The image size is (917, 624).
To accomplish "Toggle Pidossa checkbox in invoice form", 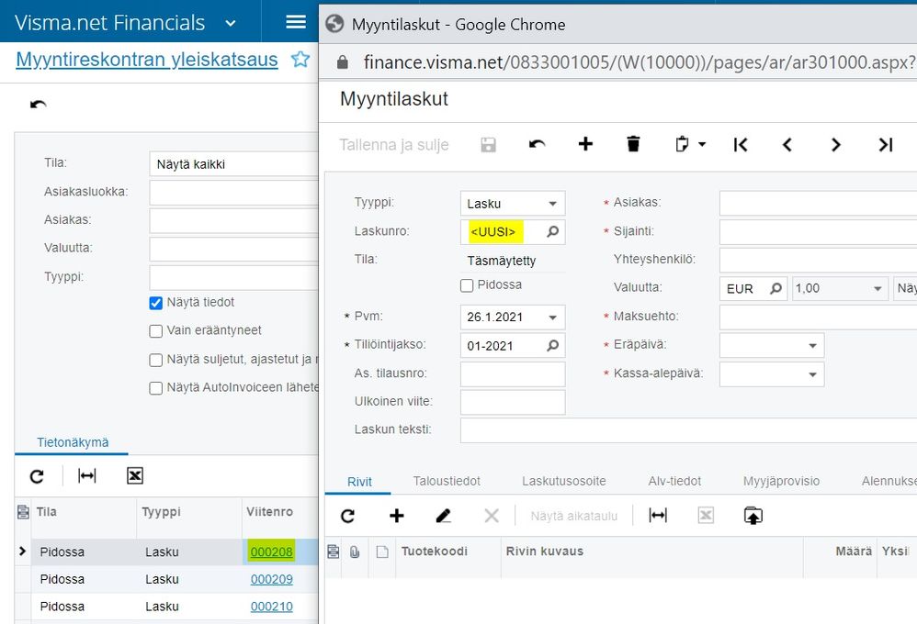I will [x=467, y=285].
